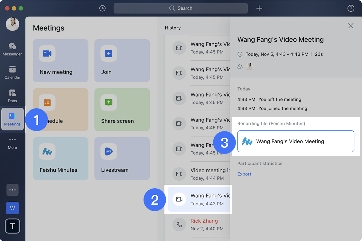Open the Livestream tile
This screenshot has height=241, width=362.
[x=122, y=158]
